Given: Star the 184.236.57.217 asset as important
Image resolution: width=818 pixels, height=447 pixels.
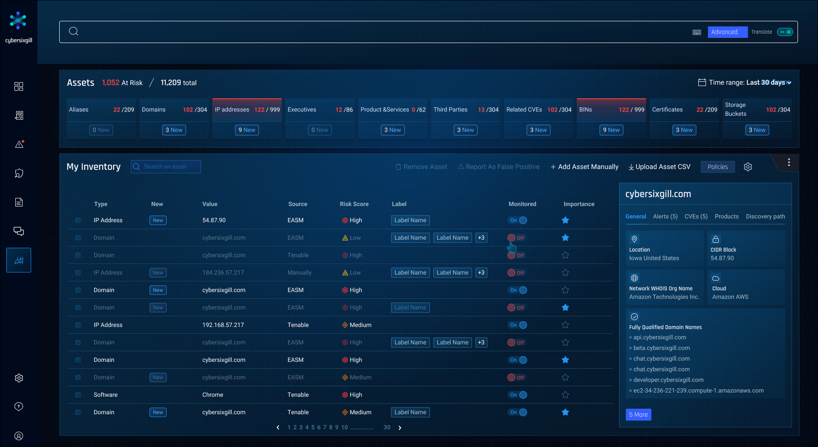Looking at the screenshot, I should [565, 272].
